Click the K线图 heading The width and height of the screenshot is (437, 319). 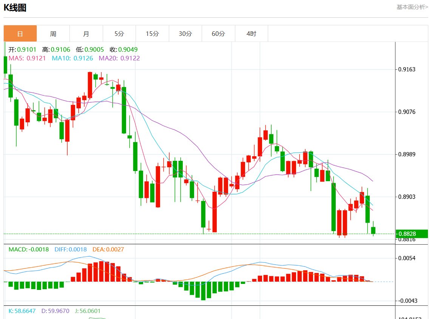pos(15,8)
